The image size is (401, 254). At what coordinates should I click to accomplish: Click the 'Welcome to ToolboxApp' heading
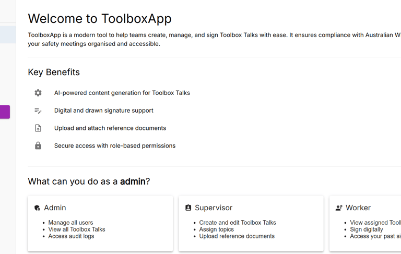click(x=100, y=19)
